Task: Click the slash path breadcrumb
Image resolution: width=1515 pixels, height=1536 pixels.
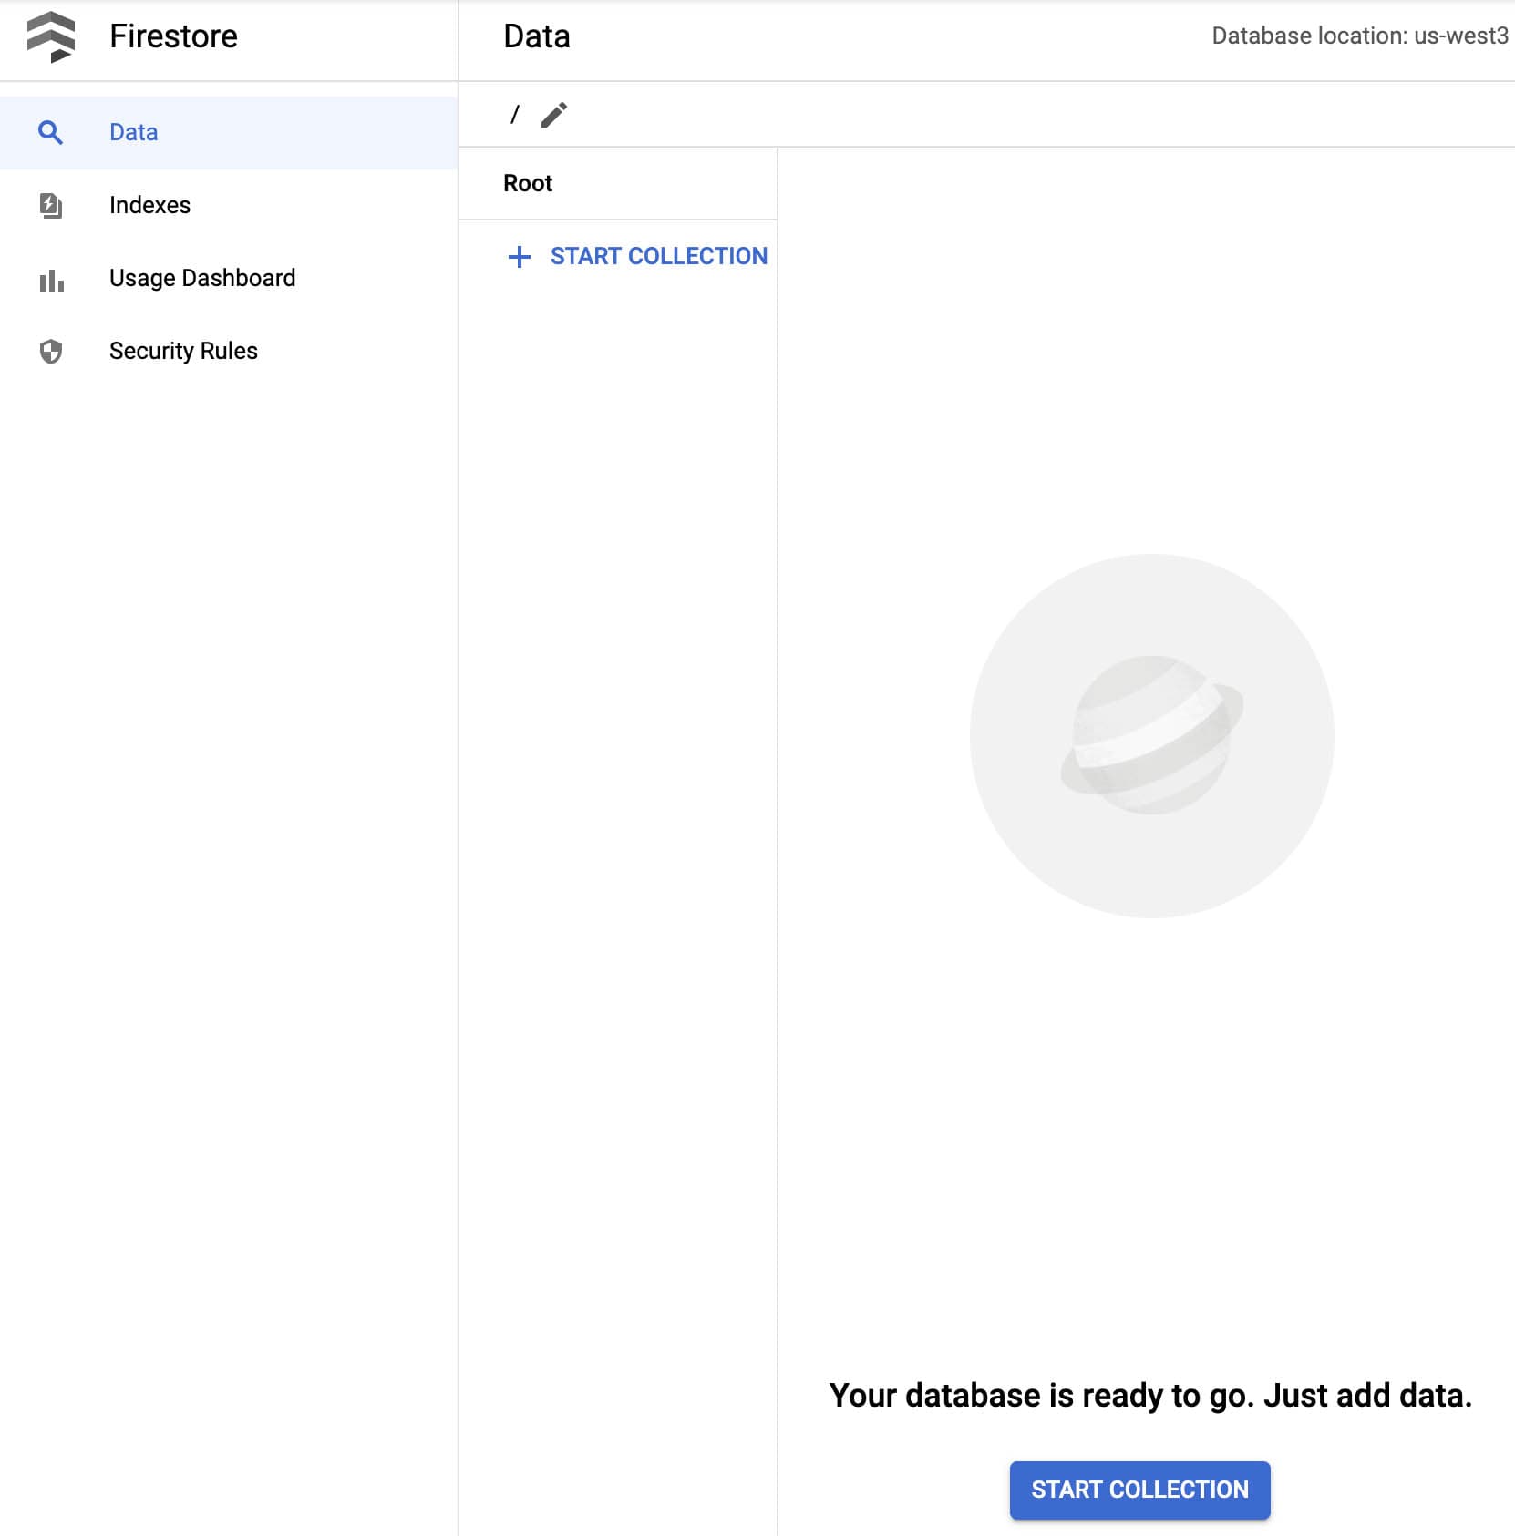Action: (x=515, y=115)
